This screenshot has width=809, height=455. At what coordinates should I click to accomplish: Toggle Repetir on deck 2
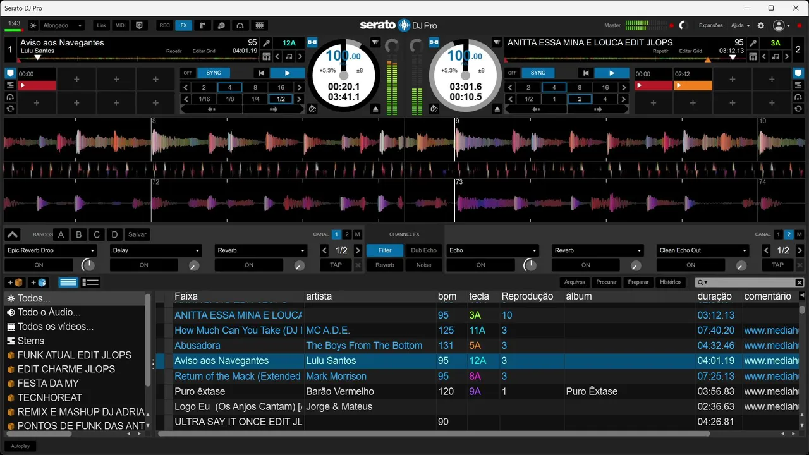pyautogui.click(x=660, y=51)
